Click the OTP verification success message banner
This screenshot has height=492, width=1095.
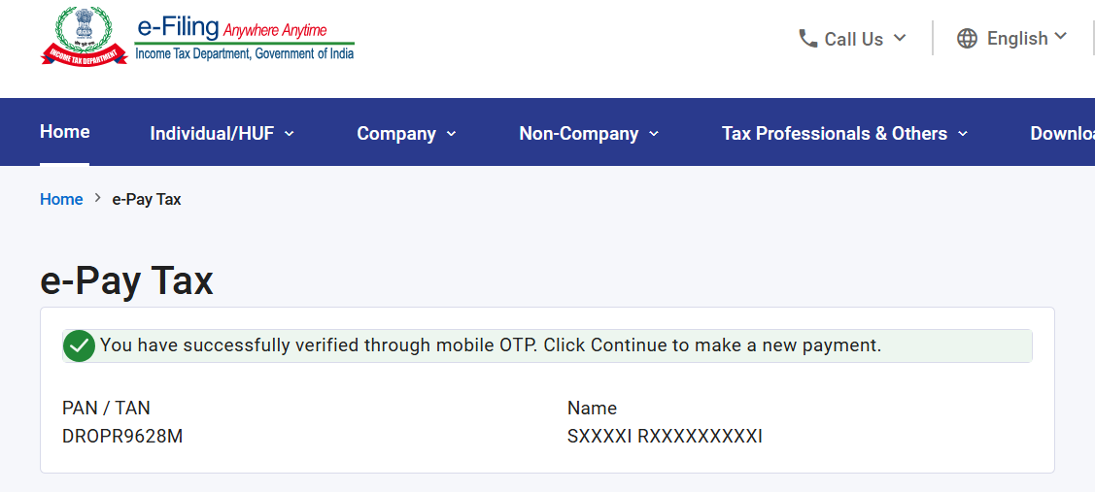pyautogui.click(x=548, y=345)
